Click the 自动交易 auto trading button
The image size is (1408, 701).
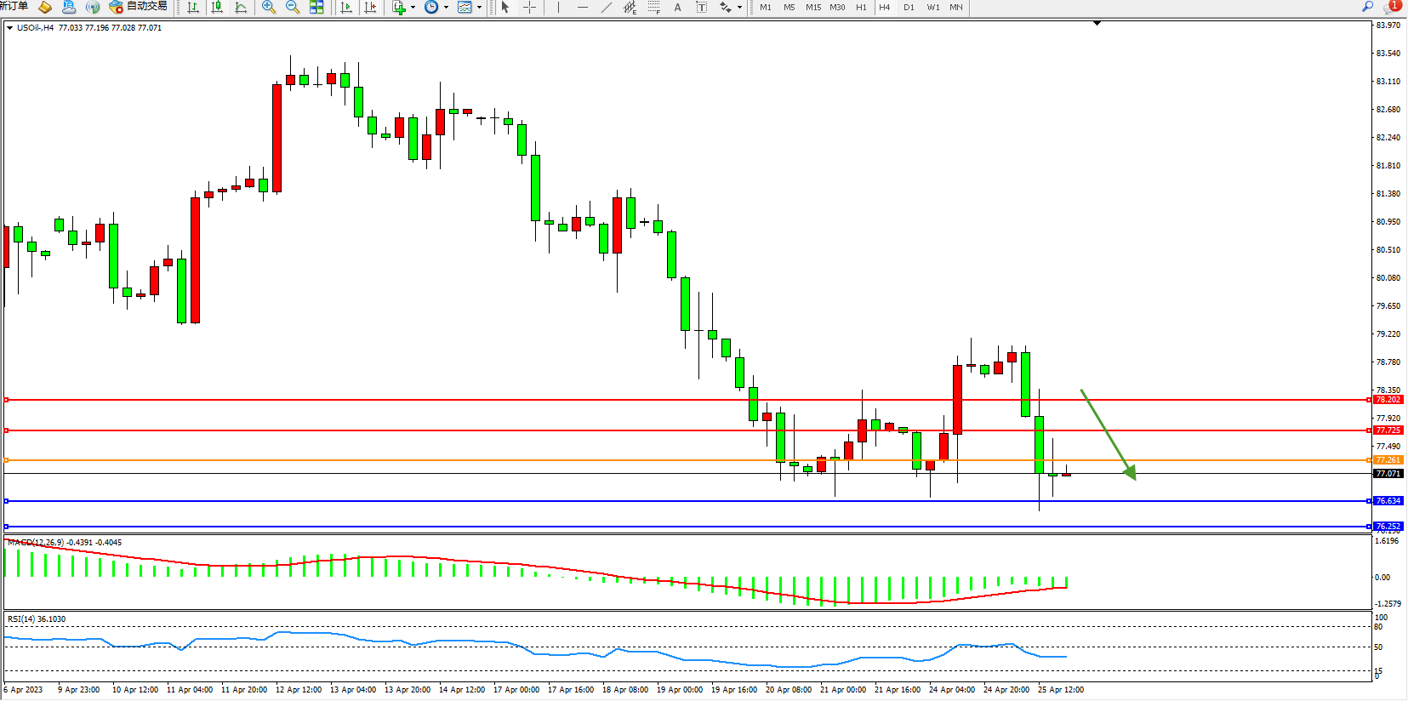(x=139, y=7)
